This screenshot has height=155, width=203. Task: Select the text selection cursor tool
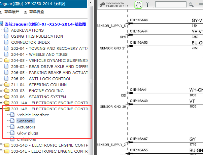pos(147,5)
